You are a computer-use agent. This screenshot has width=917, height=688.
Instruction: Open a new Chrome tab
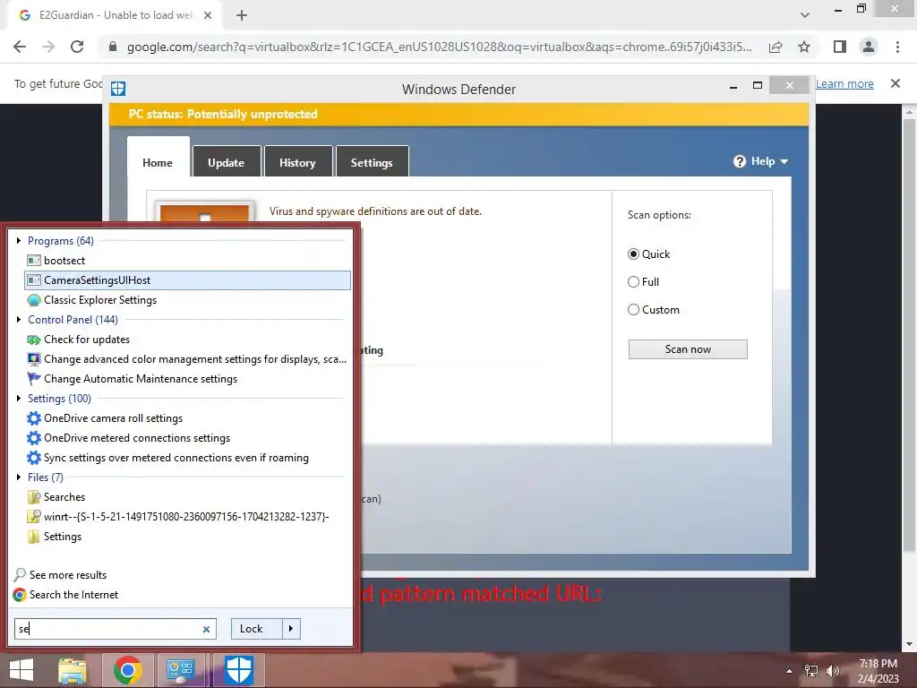tap(242, 16)
